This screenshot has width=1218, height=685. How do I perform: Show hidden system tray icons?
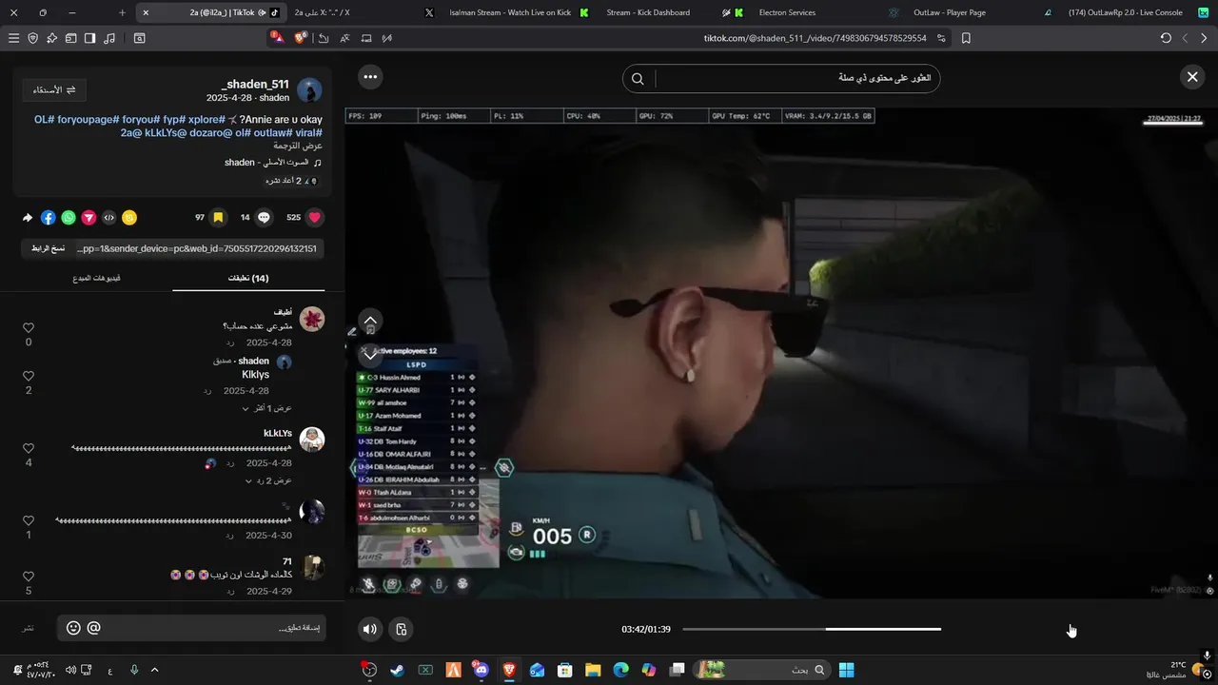(x=155, y=670)
